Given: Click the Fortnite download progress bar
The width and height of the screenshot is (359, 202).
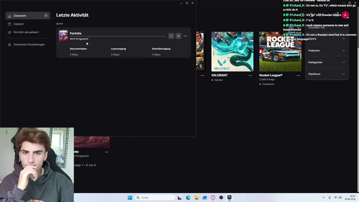Looking at the screenshot, I should [x=118, y=36].
